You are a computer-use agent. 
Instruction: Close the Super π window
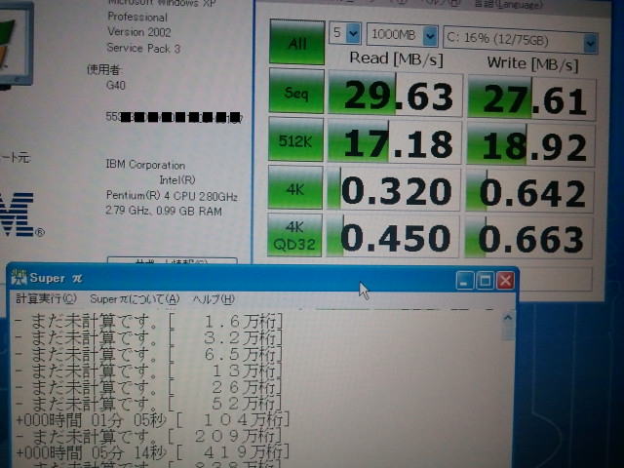pos(505,281)
